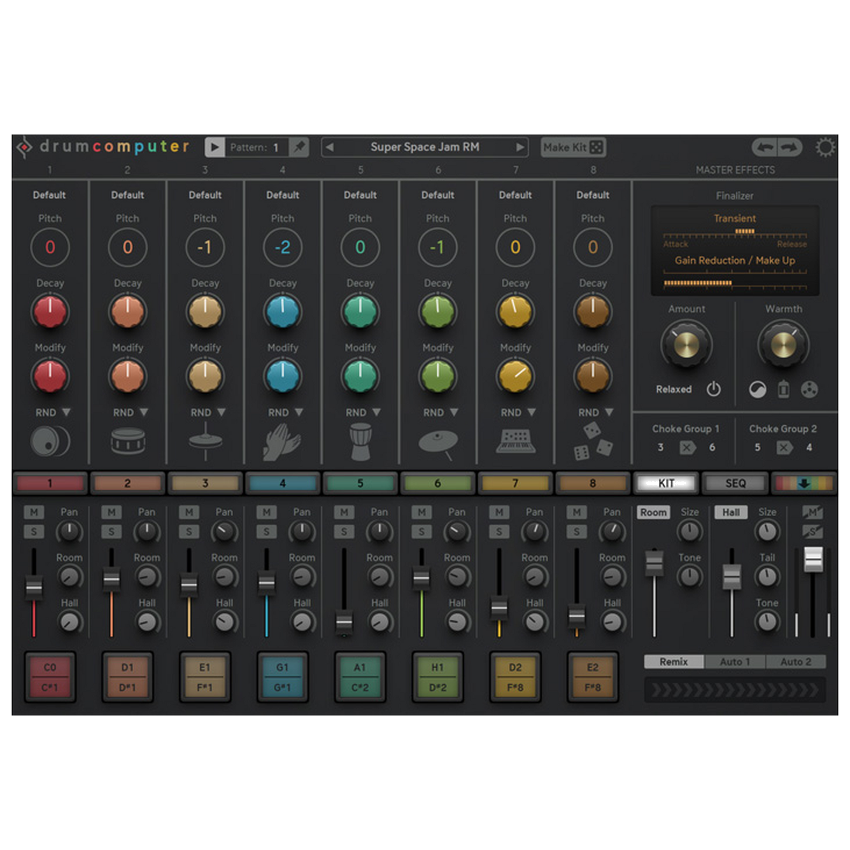The image size is (850, 850).
Task: Click the Auto 1 button
Action: [735, 662]
